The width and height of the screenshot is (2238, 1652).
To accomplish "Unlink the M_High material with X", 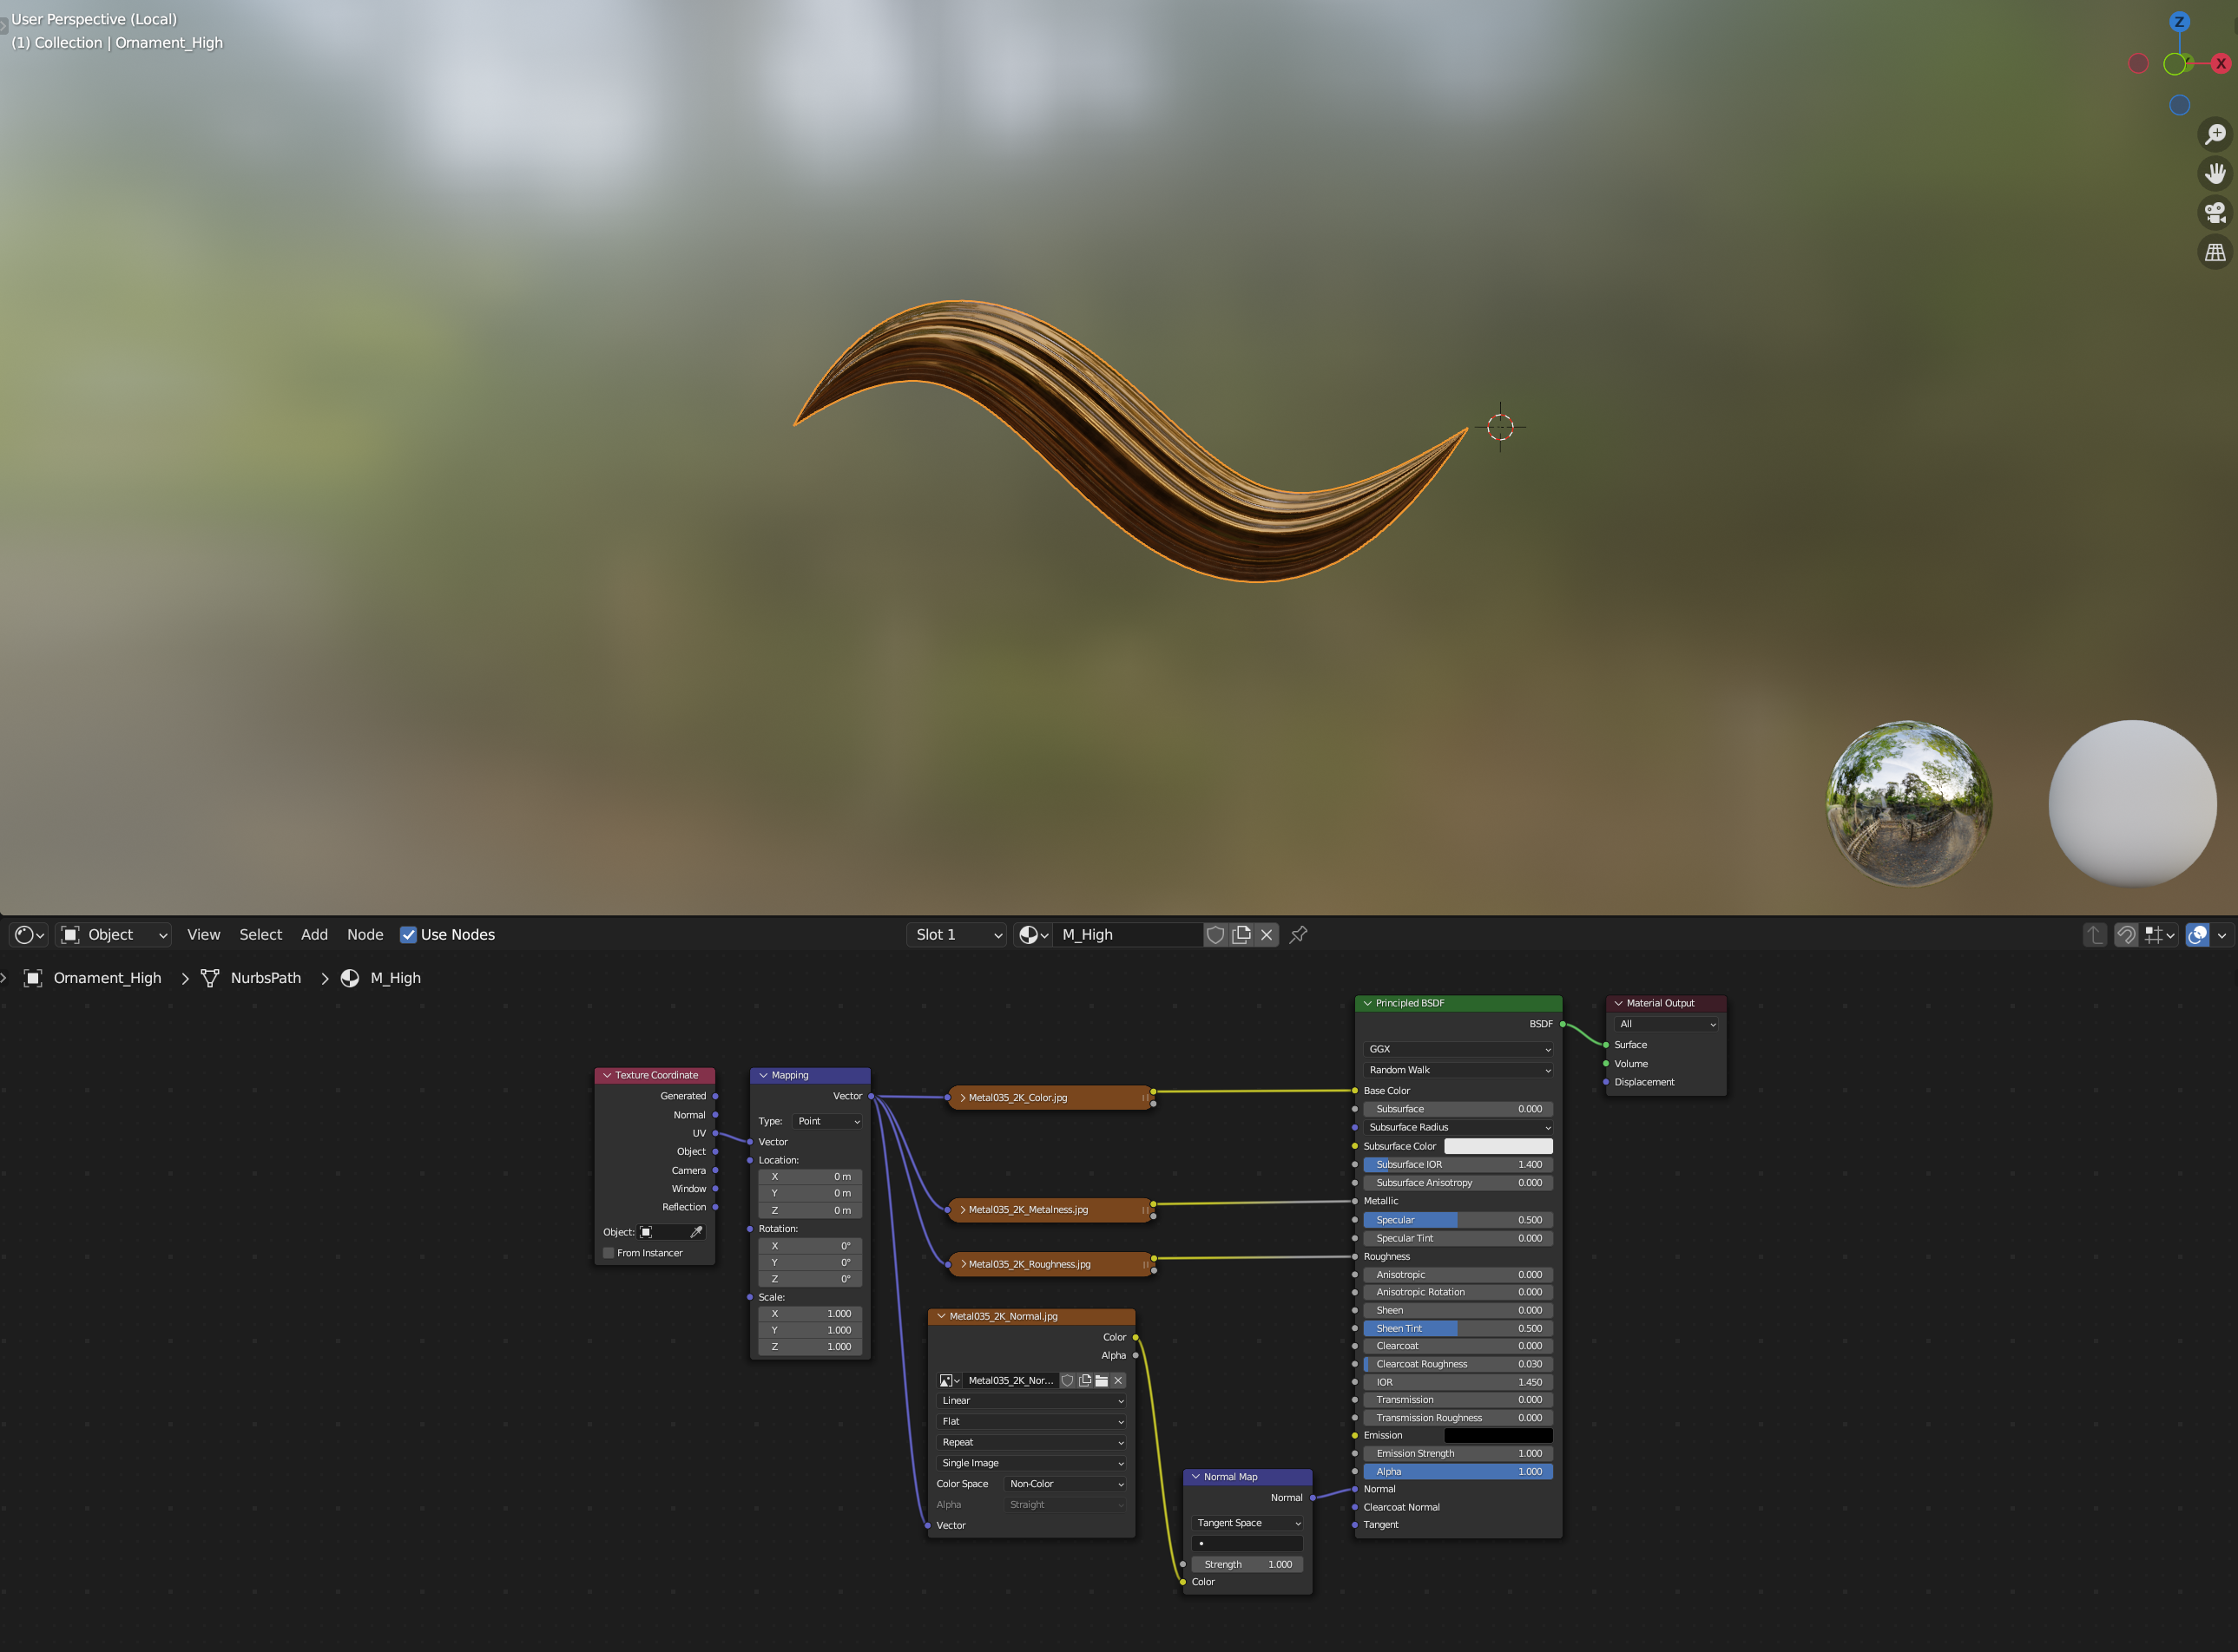I will tap(1267, 934).
